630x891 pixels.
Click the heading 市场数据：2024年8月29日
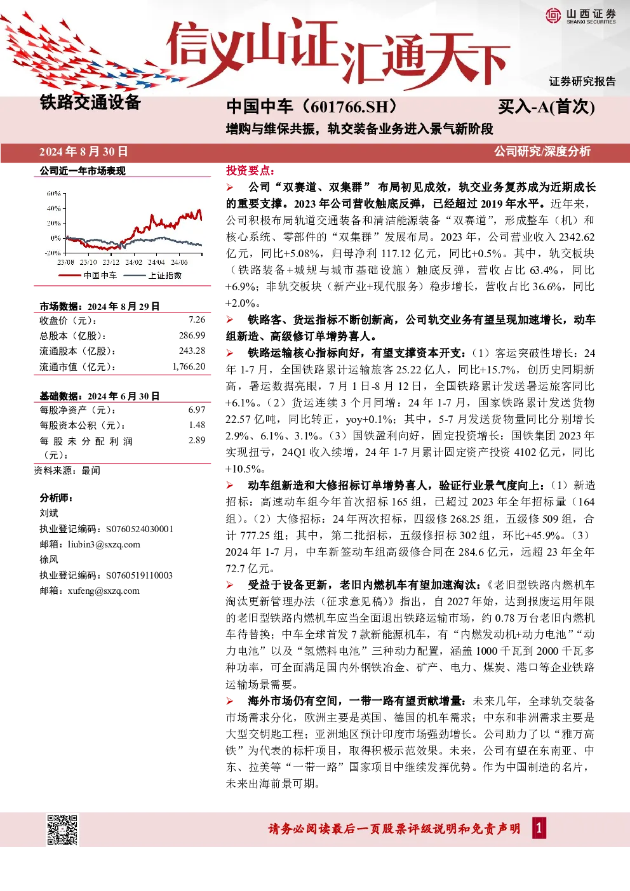coord(100,306)
